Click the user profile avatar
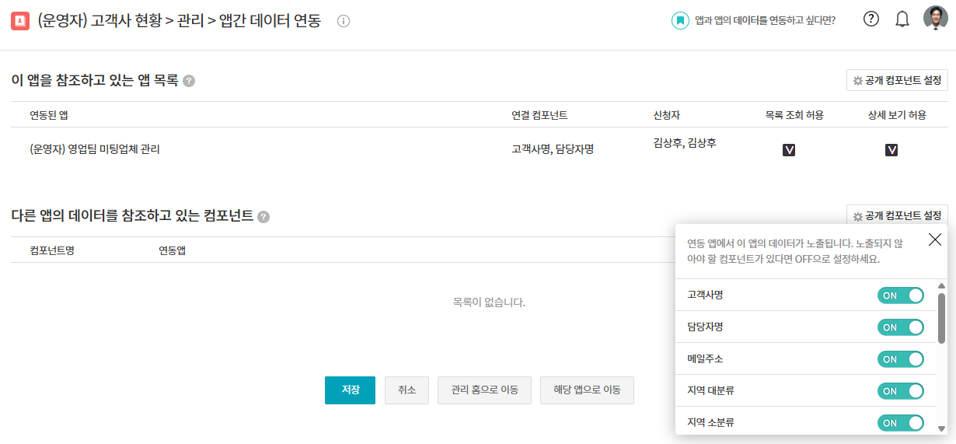The width and height of the screenshot is (956, 444). click(935, 19)
